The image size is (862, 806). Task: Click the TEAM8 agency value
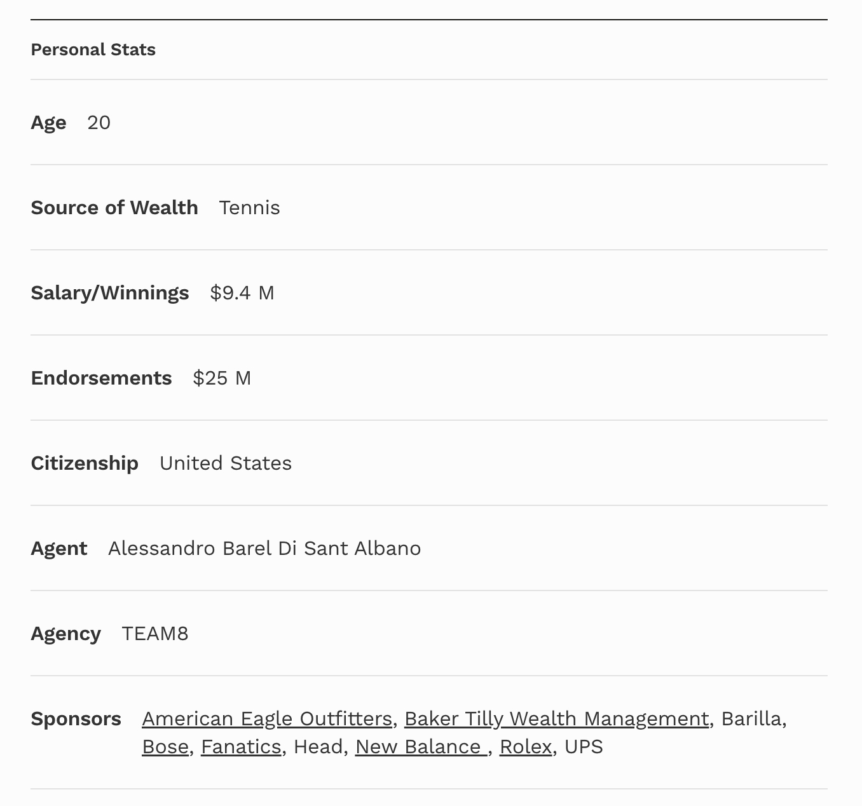pyautogui.click(x=155, y=634)
